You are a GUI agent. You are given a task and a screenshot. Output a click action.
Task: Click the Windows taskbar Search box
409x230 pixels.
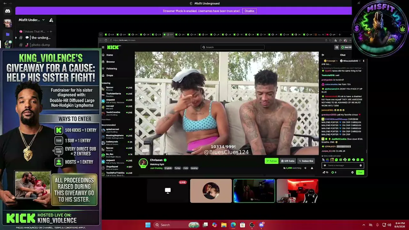pyautogui.click(x=176, y=225)
